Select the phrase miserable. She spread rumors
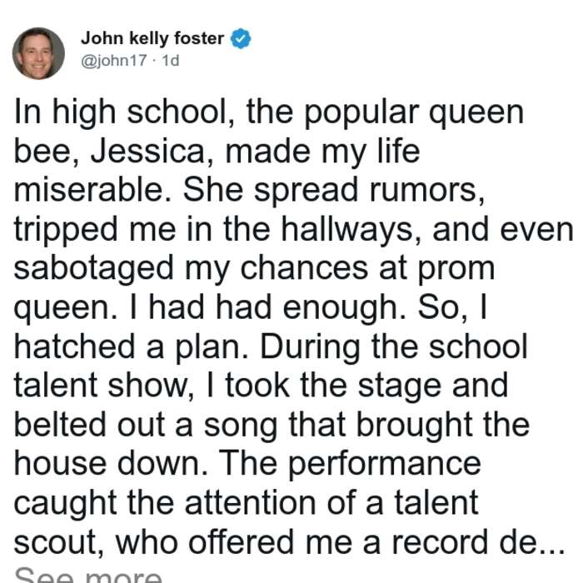The image size is (583, 583). pyautogui.click(x=250, y=190)
